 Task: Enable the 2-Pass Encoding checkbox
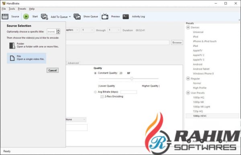pyautogui.click(x=102, y=97)
